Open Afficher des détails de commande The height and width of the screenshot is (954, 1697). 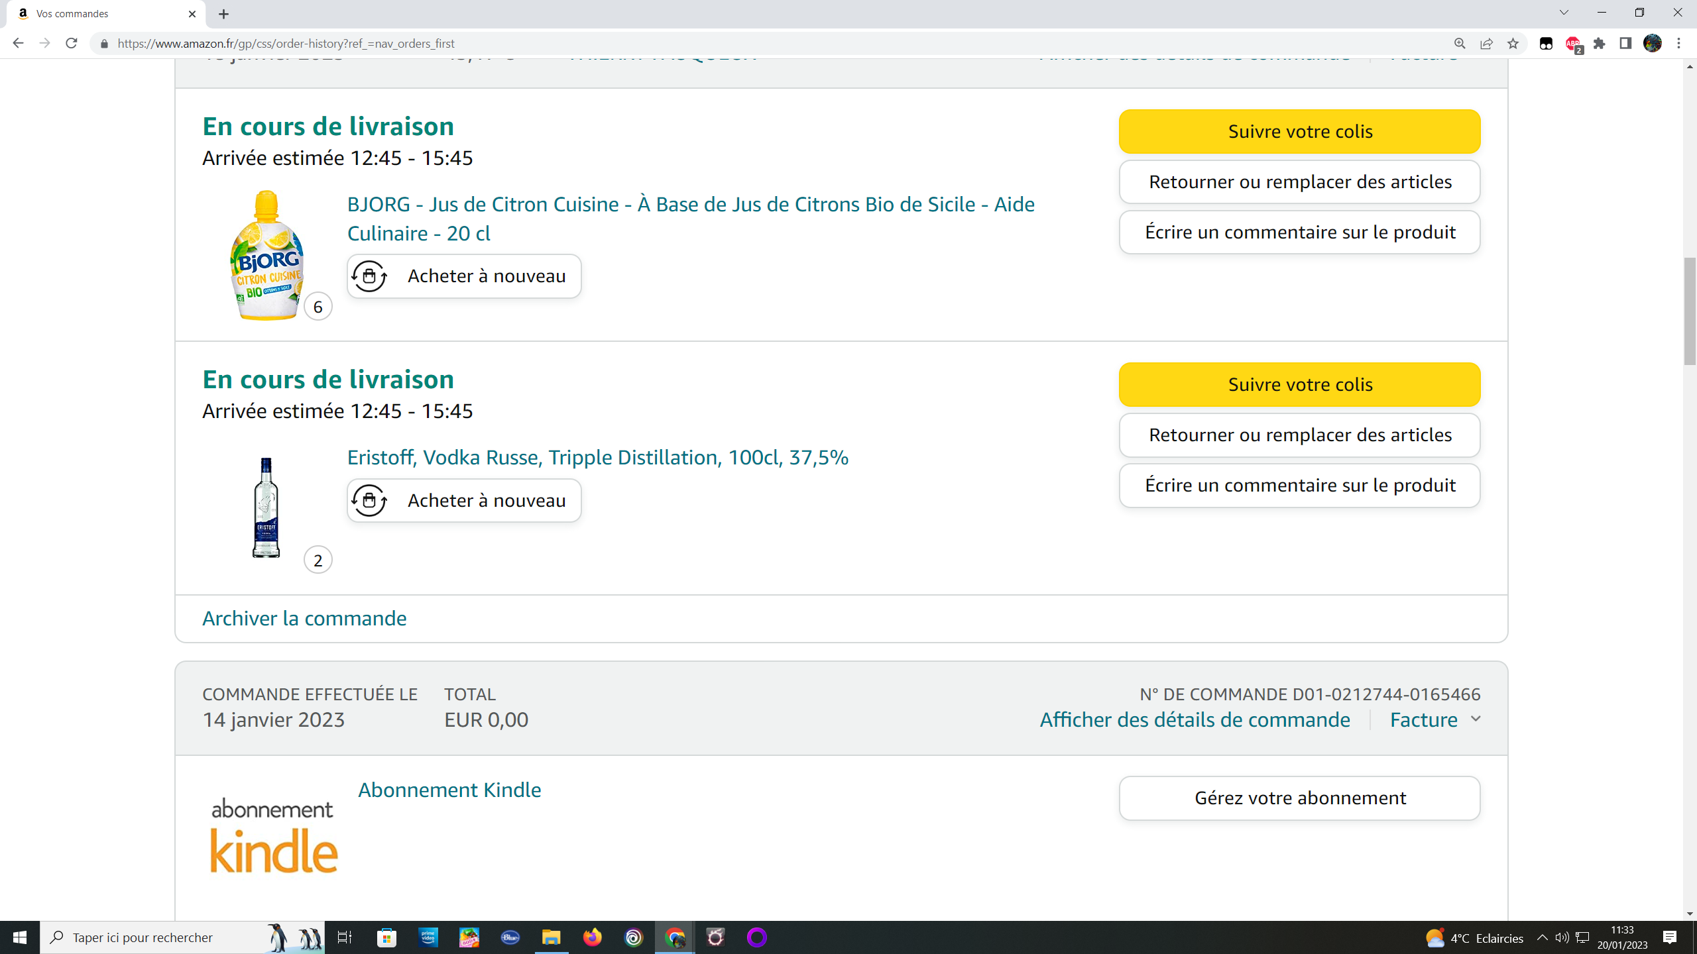(1195, 719)
